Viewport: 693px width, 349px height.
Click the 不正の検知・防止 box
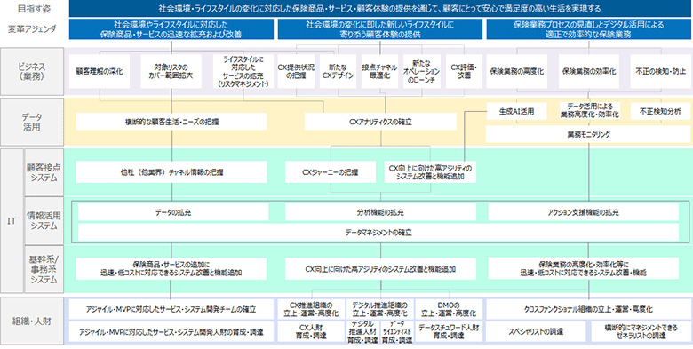point(660,71)
